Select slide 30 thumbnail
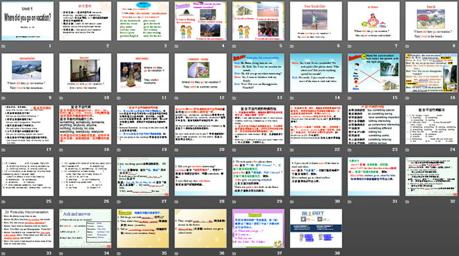Viewport: 459px width, 256px height. (316, 177)
